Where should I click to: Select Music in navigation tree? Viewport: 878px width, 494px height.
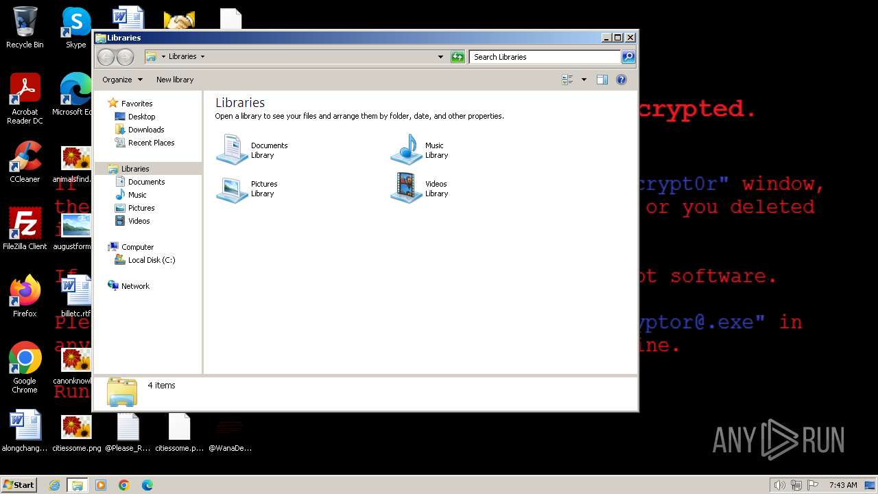point(137,195)
